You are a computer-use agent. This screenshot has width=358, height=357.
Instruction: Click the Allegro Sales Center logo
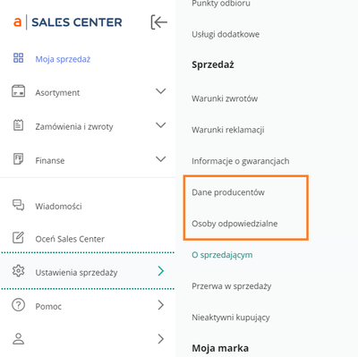[x=68, y=22]
